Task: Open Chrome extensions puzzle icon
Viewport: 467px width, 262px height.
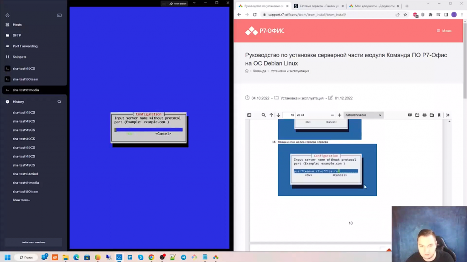Action: pyautogui.click(x=431, y=15)
